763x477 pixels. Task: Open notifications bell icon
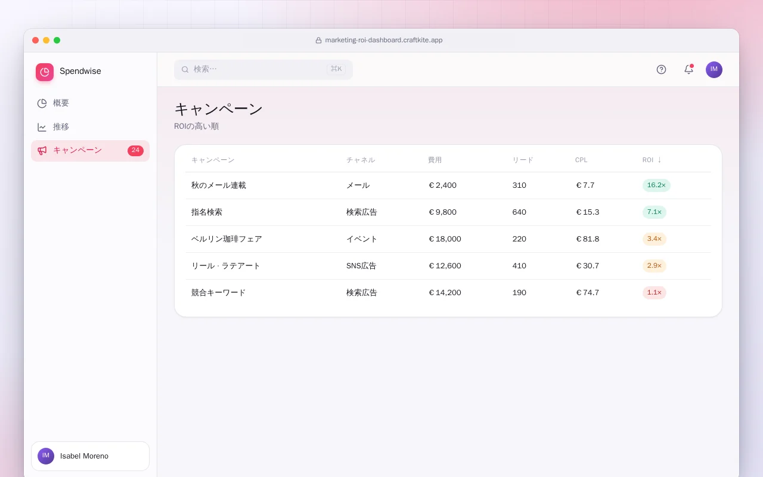[x=688, y=69]
